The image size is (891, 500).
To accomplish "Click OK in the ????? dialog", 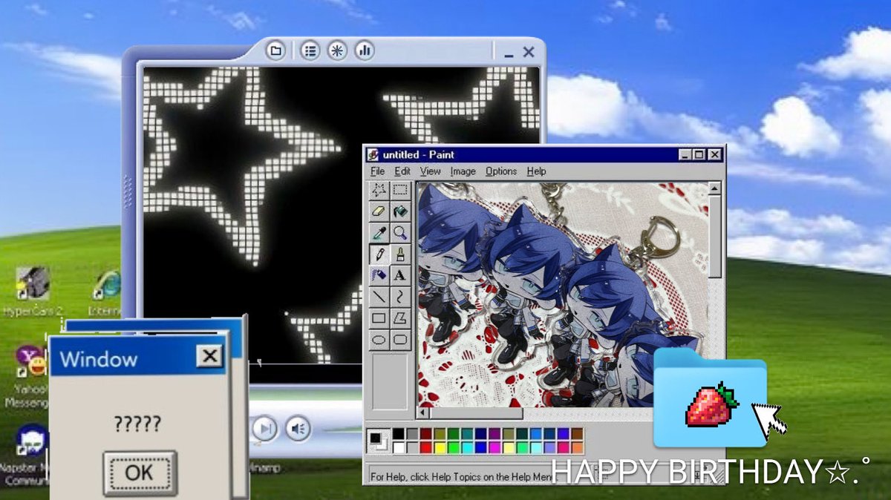I will (x=140, y=473).
